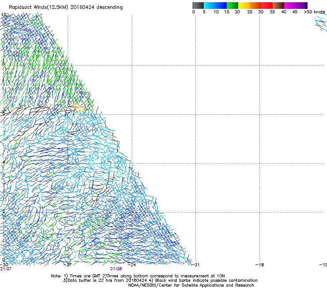The height and width of the screenshot is (288, 327).
Task: Click the '-30' longitude axis label
Action: (x=4, y=265)
